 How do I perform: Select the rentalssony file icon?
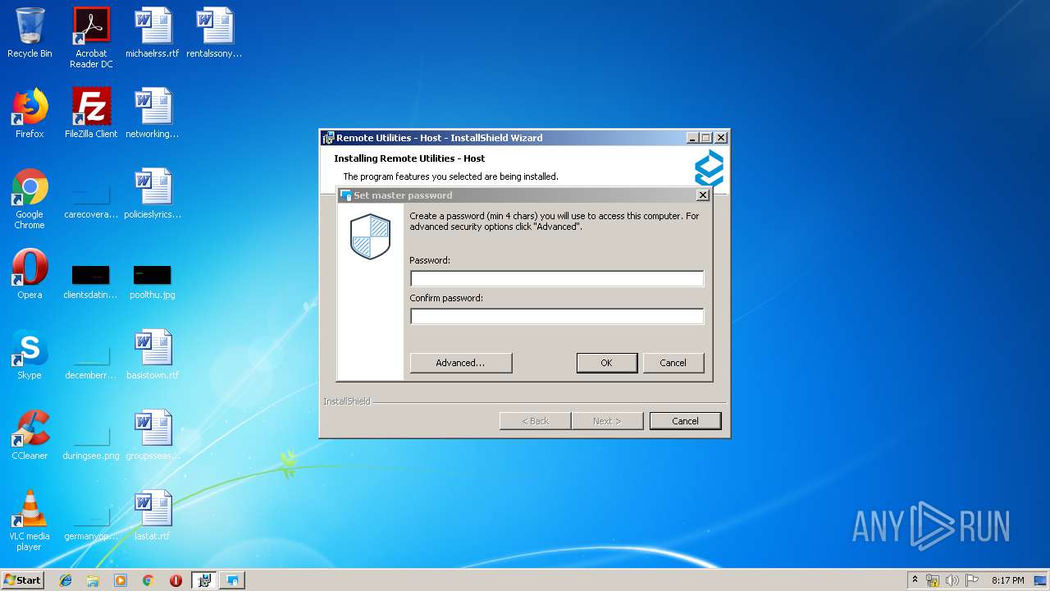pyautogui.click(x=214, y=33)
